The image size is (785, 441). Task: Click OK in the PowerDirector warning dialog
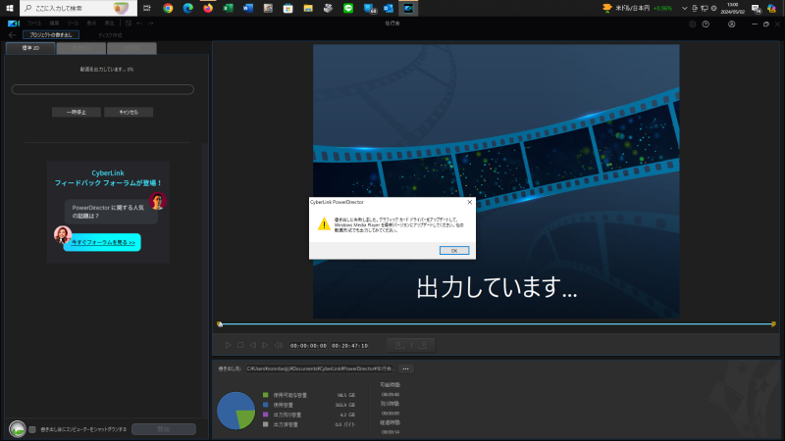point(454,251)
